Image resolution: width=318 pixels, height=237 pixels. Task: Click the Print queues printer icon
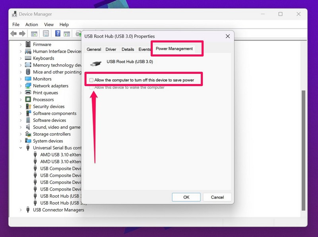28,93
